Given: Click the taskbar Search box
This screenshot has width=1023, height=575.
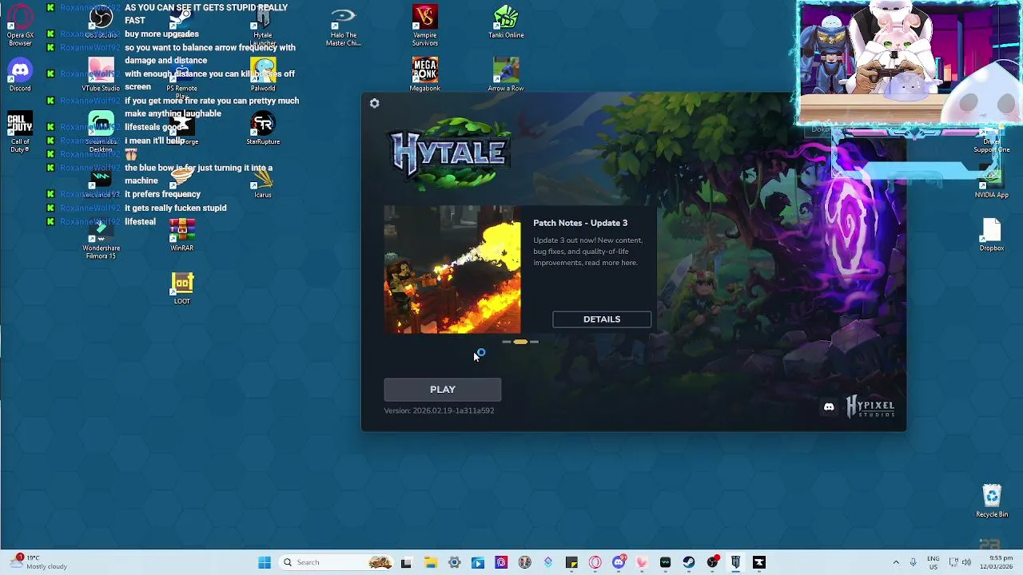Looking at the screenshot, I should point(337,562).
